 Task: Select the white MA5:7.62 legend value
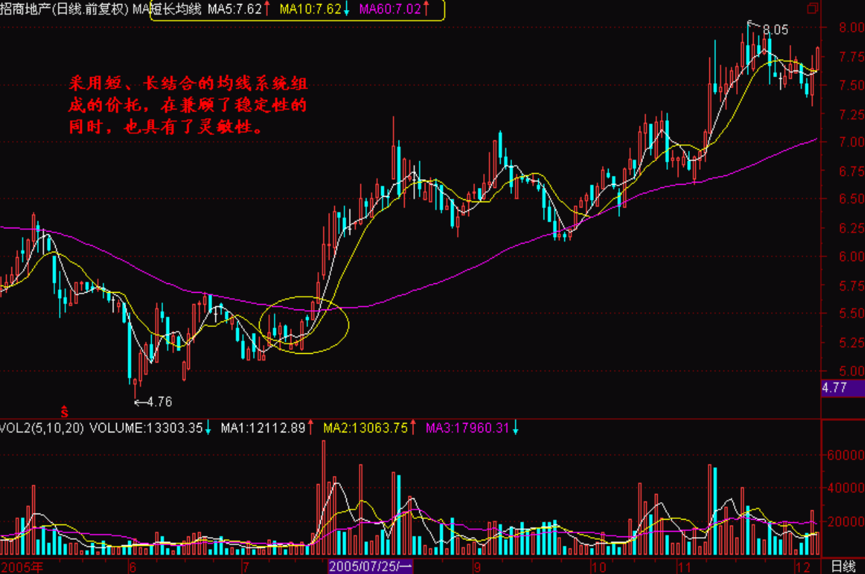click(234, 9)
